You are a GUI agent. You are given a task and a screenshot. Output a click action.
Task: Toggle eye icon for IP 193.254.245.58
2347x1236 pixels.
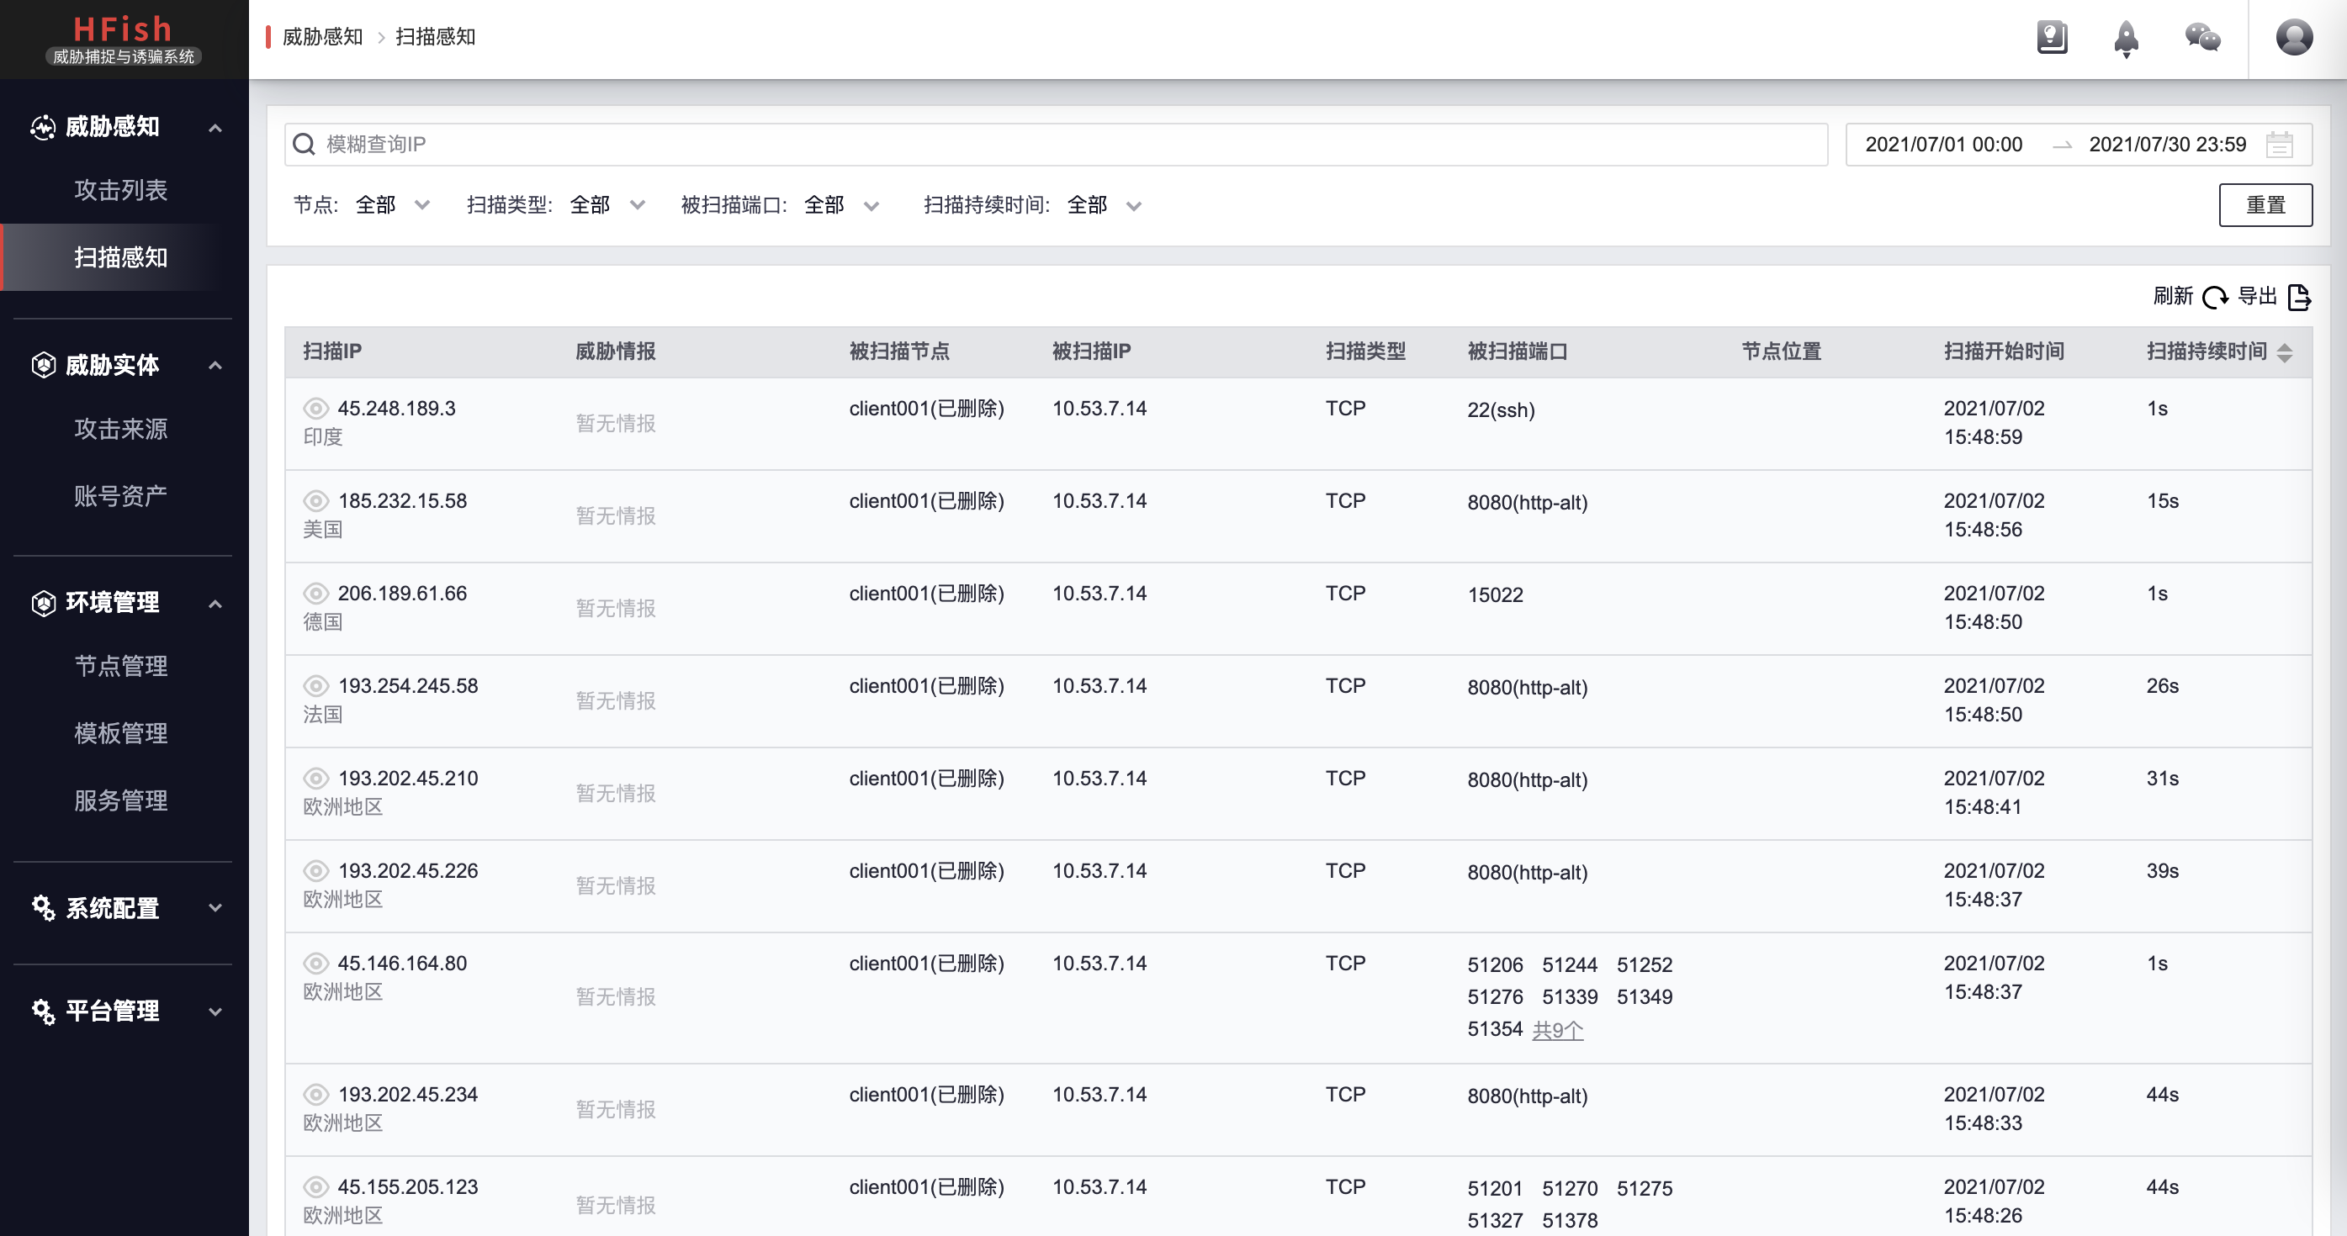point(315,686)
